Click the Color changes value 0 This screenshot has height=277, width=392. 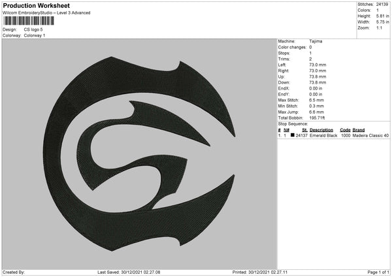(x=310, y=47)
